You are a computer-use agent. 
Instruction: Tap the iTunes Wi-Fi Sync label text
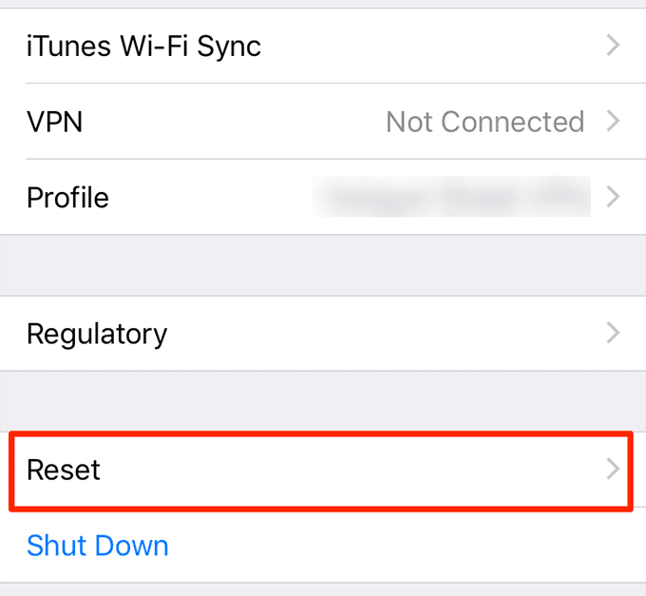pyautogui.click(x=143, y=47)
